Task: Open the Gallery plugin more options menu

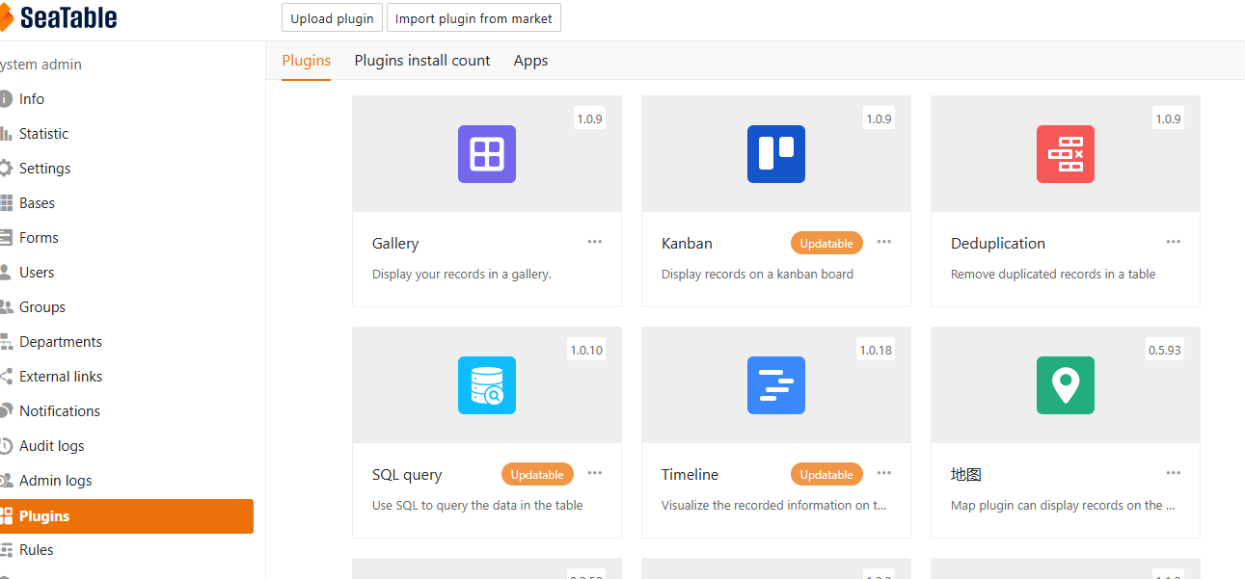Action: [595, 242]
